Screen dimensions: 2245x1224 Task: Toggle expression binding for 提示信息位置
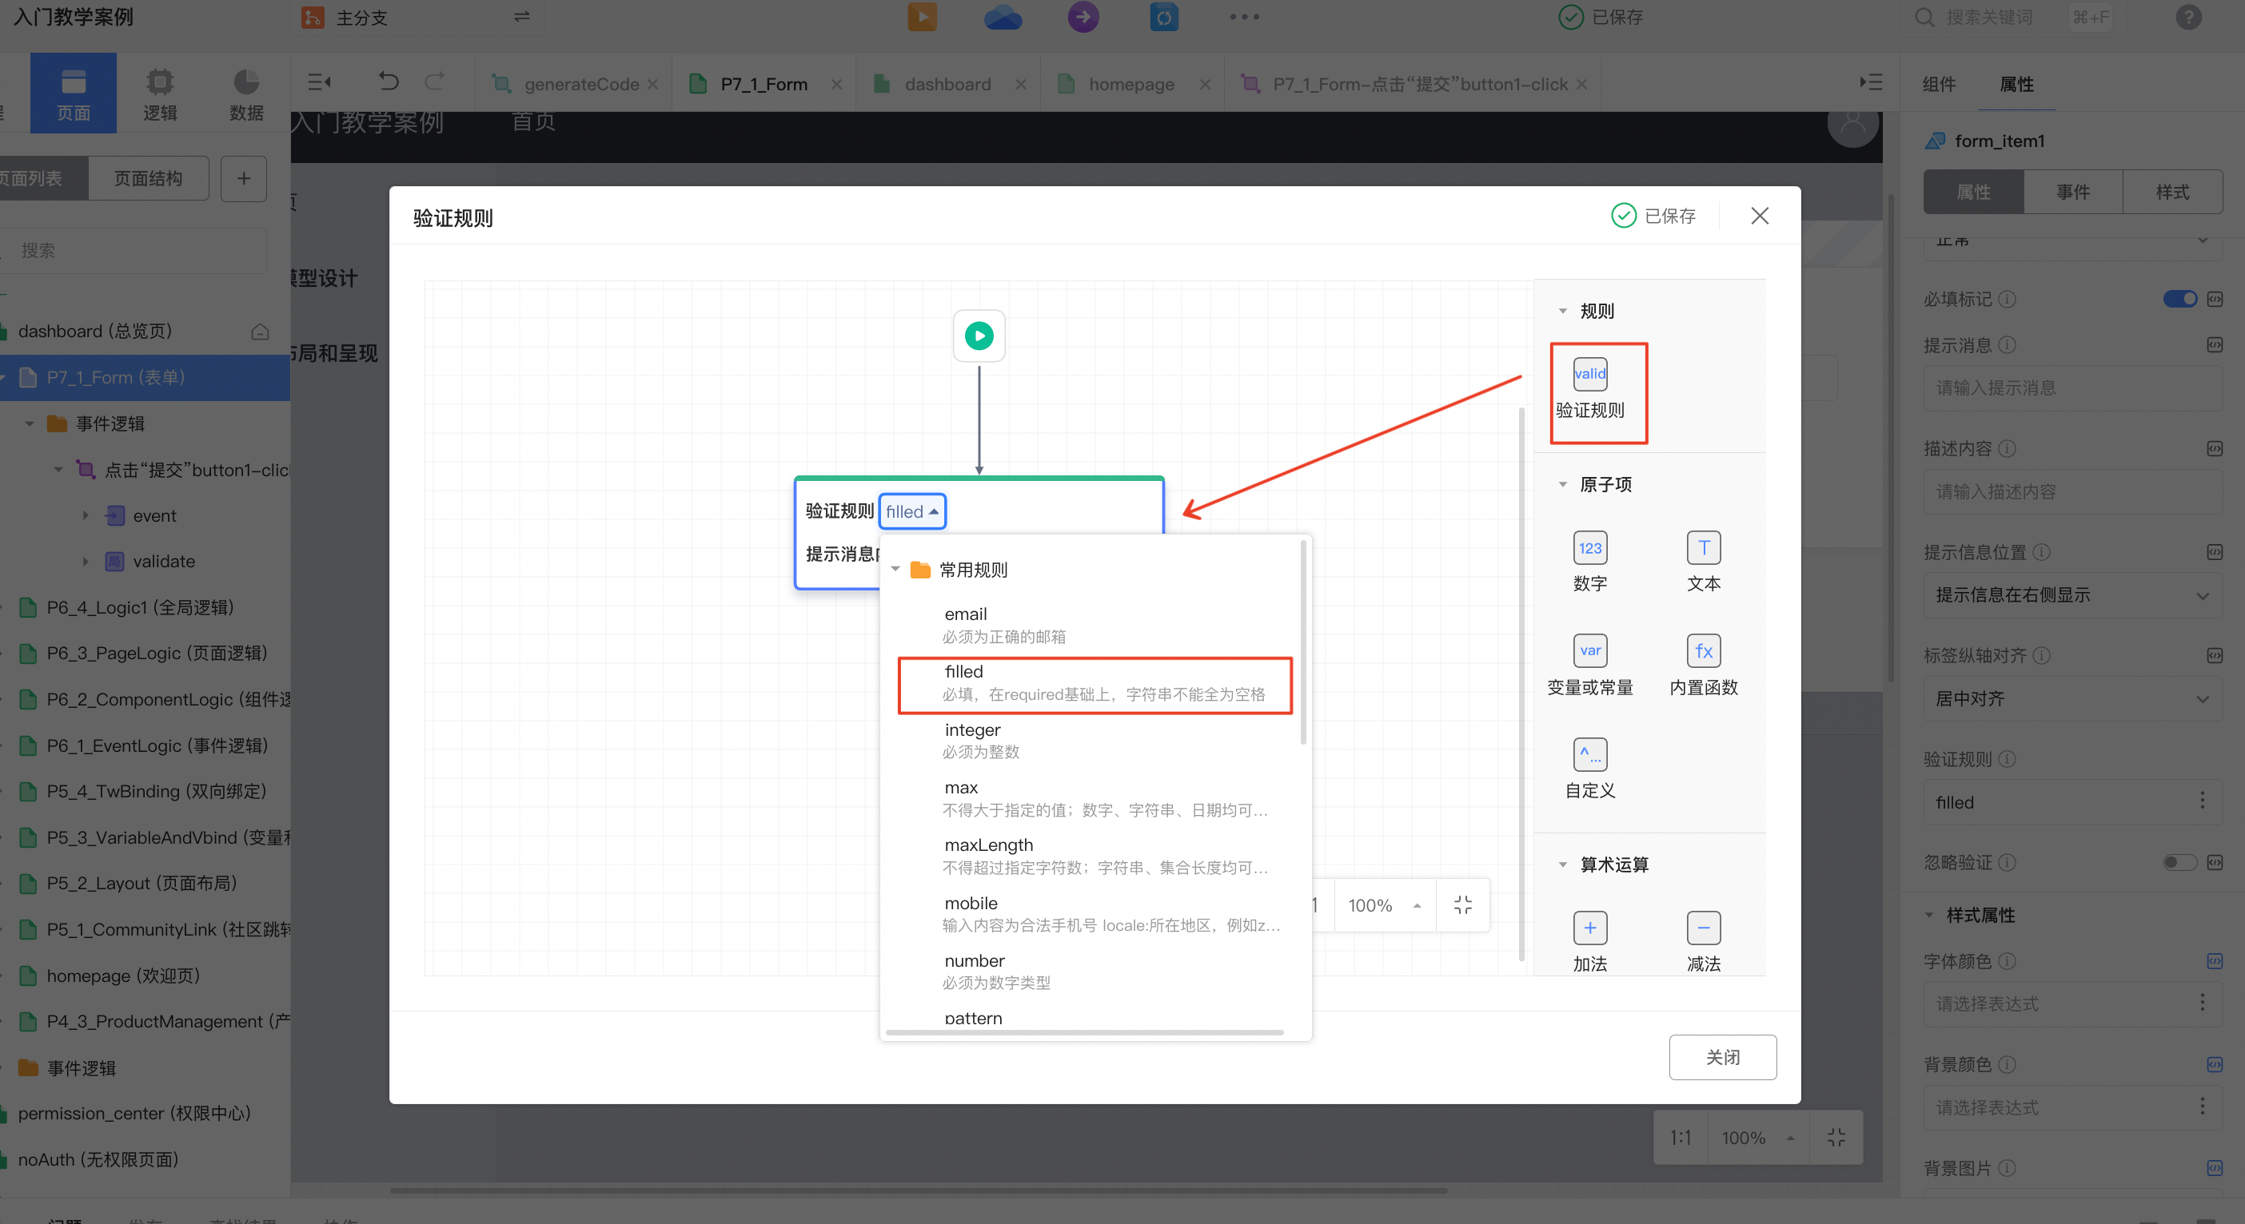pos(2215,552)
